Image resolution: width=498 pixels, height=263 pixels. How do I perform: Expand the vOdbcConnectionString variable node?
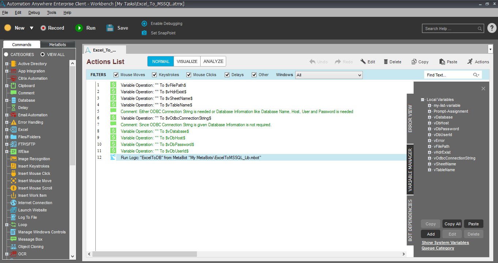click(x=430, y=158)
